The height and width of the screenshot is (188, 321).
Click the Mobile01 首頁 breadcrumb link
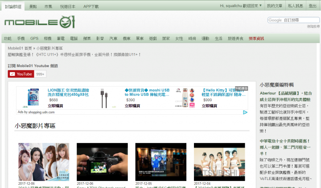[x=20, y=48]
